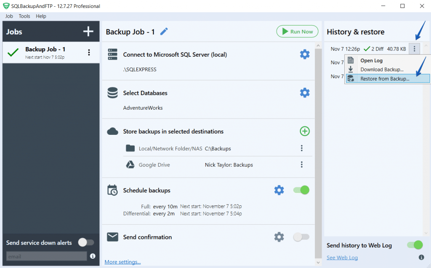
Task: Open the Google Drive destination options menu
Action: [301, 165]
